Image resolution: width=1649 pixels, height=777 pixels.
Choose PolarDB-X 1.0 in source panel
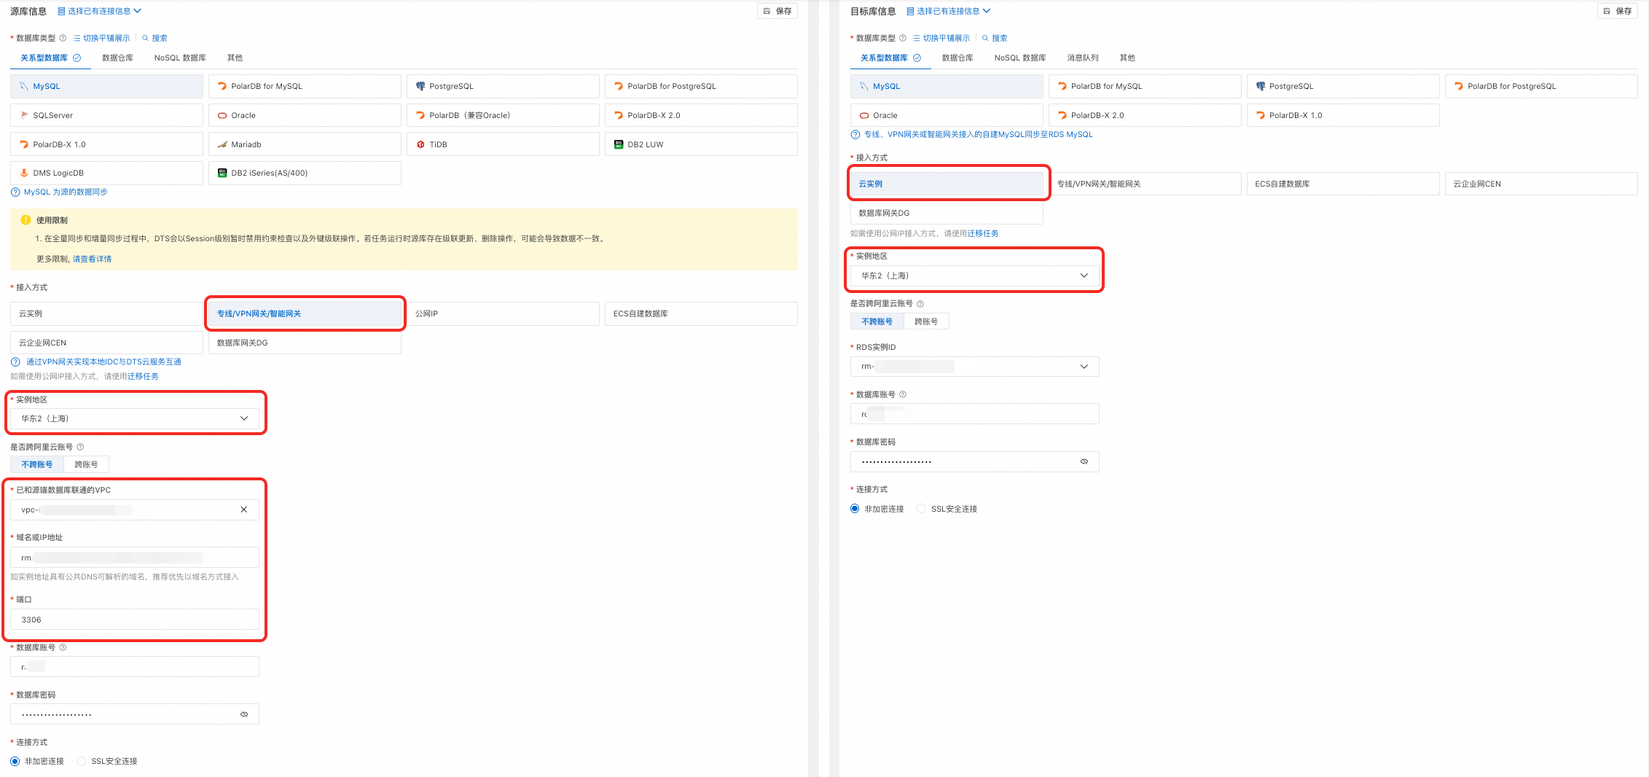point(106,144)
